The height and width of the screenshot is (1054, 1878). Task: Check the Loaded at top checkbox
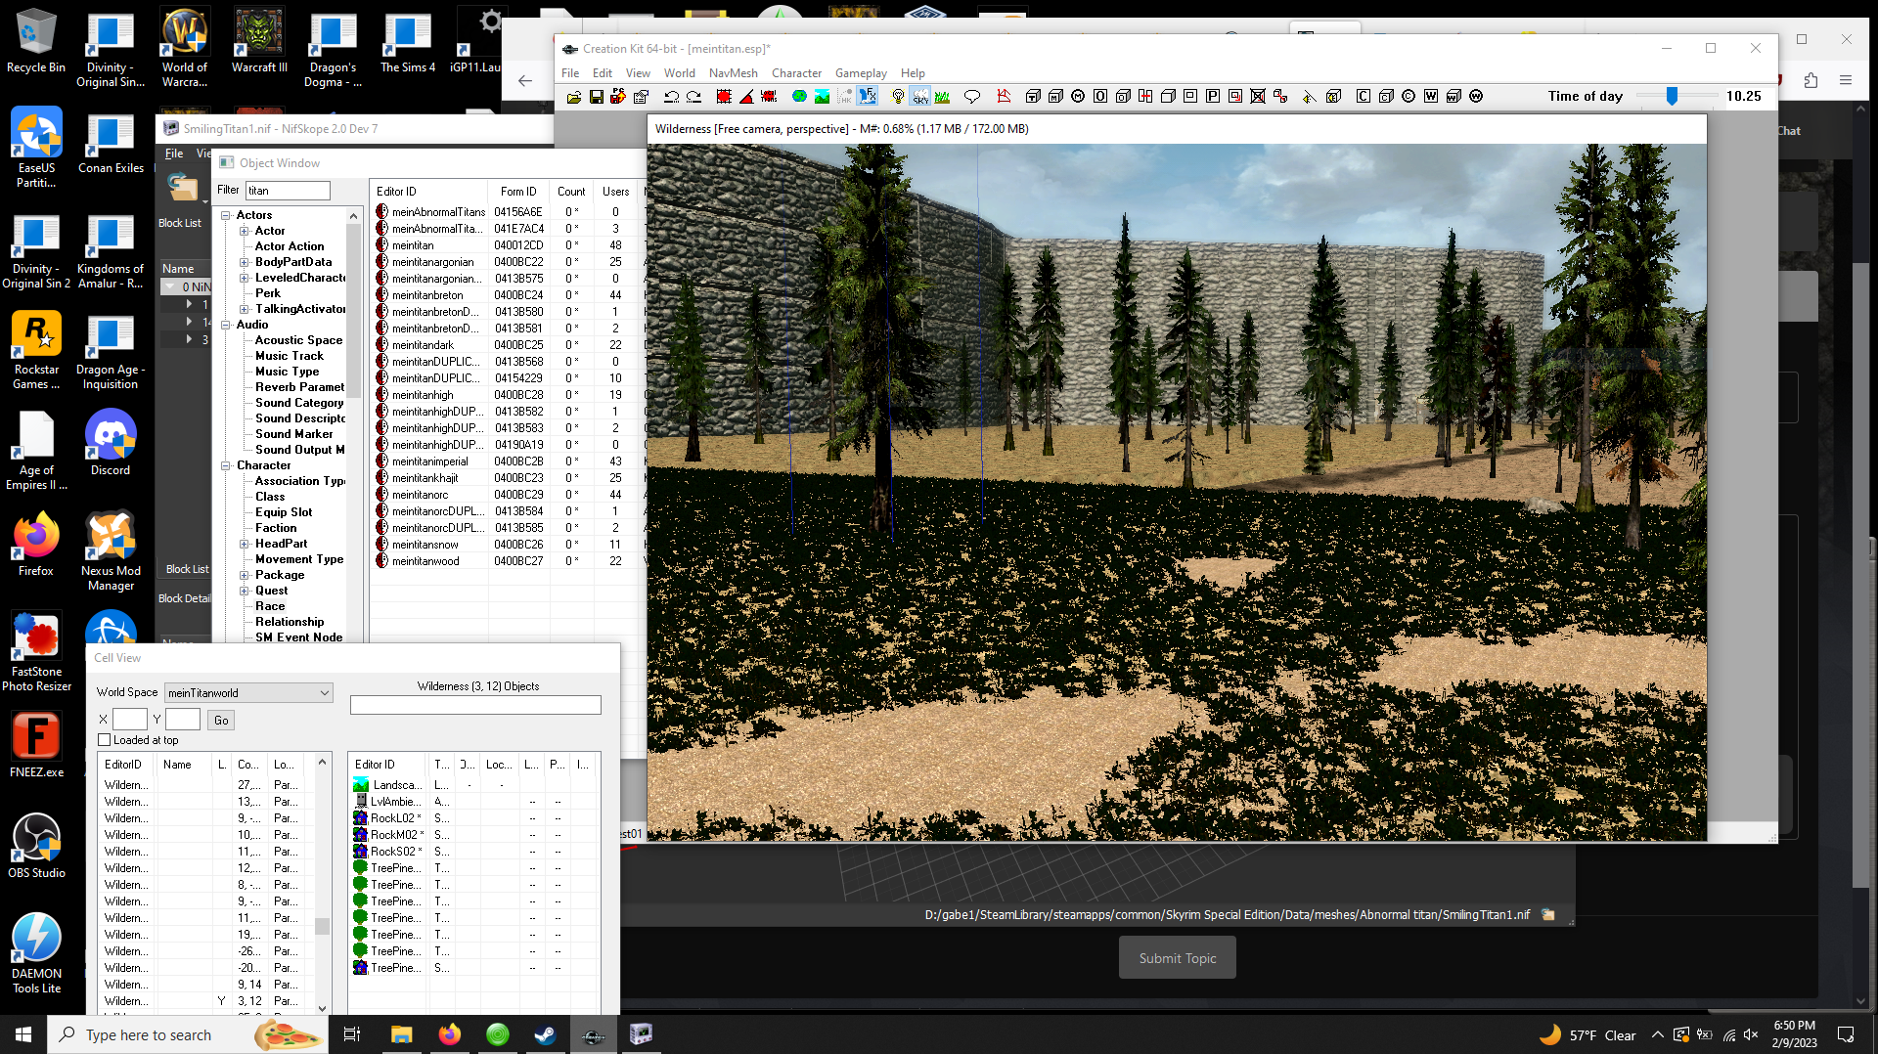click(105, 740)
